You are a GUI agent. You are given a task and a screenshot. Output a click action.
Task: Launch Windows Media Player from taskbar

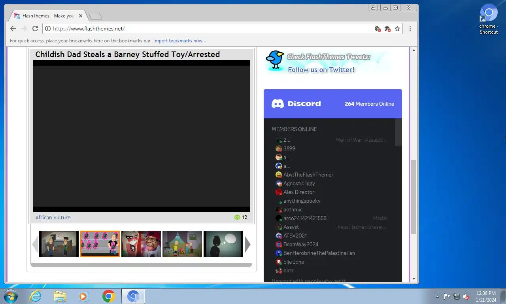point(84,296)
